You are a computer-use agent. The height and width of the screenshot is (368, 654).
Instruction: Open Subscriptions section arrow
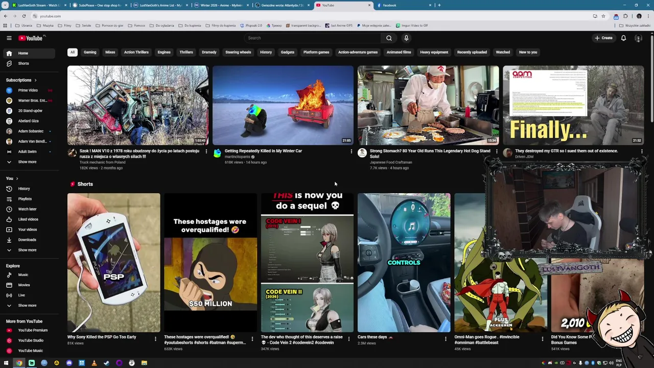point(35,80)
